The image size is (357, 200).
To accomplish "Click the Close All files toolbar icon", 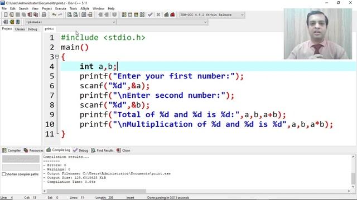I will pos(36,15).
